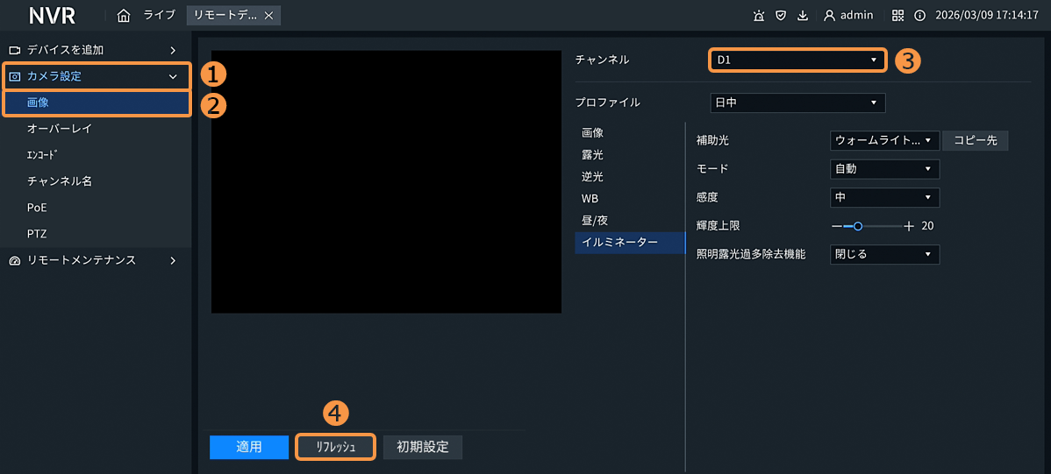Switch to the ライブ tab

pos(160,15)
